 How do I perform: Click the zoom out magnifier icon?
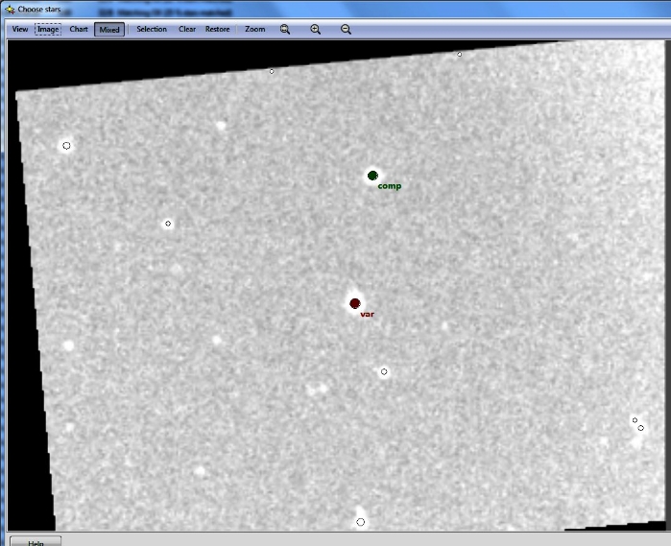coord(346,29)
